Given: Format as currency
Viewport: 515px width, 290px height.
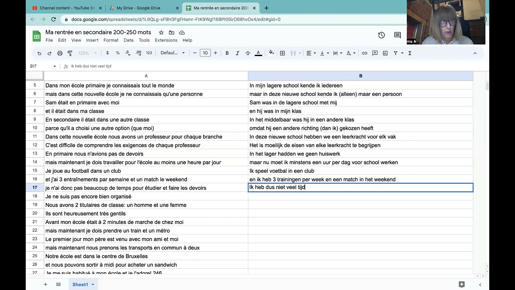Looking at the screenshot, I should 107,53.
